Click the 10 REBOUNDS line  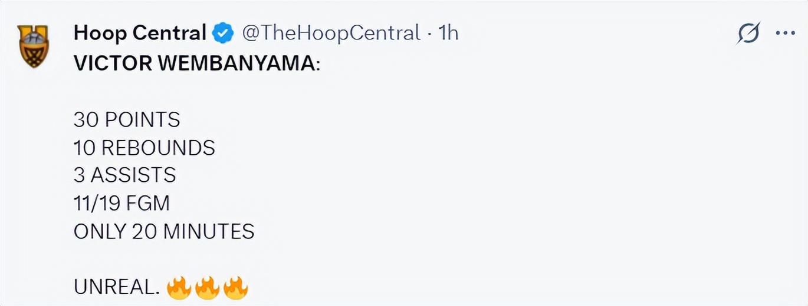144,148
